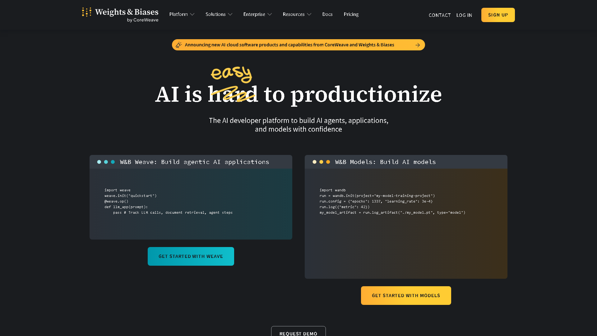Screen dimensions: 597x336
Task: Expand the Solutions menu
Action: click(219, 14)
